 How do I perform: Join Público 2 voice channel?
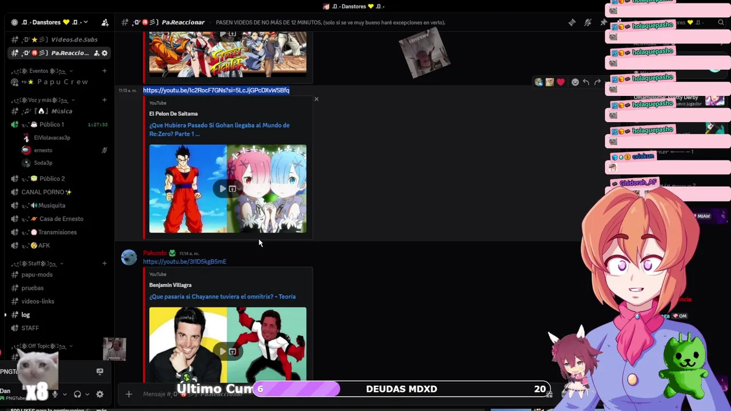60,179
